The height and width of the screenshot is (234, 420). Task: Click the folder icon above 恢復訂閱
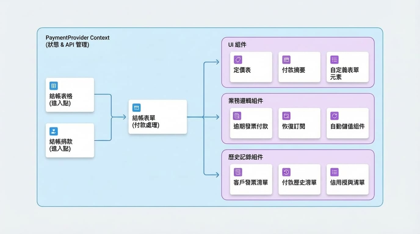(x=286, y=116)
